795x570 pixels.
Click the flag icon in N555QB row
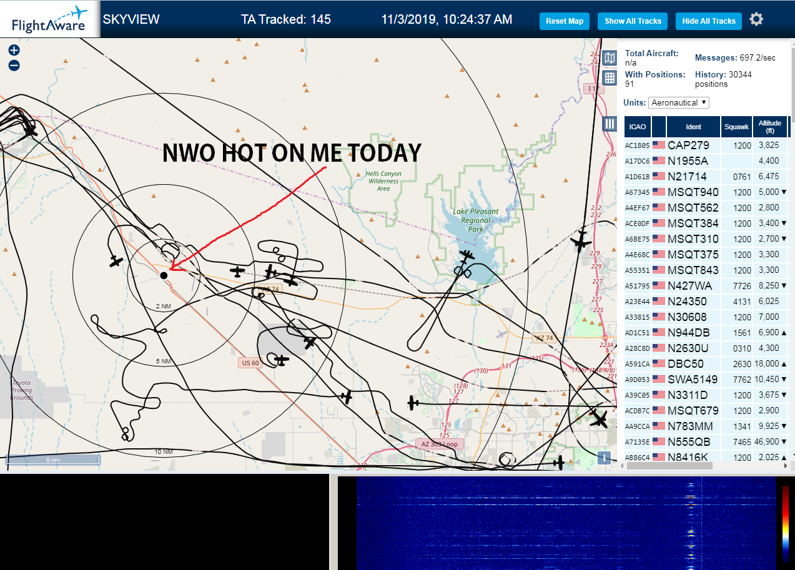[x=659, y=441]
